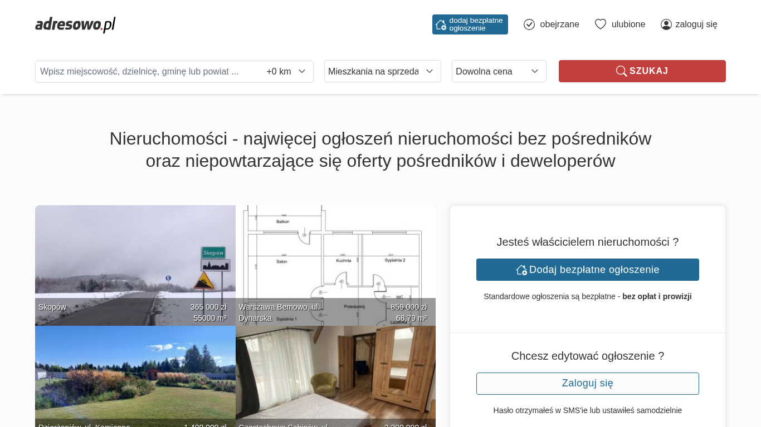Open the Skopów listing thumbnail
Screen dimensions: 761x427
point(135,261)
